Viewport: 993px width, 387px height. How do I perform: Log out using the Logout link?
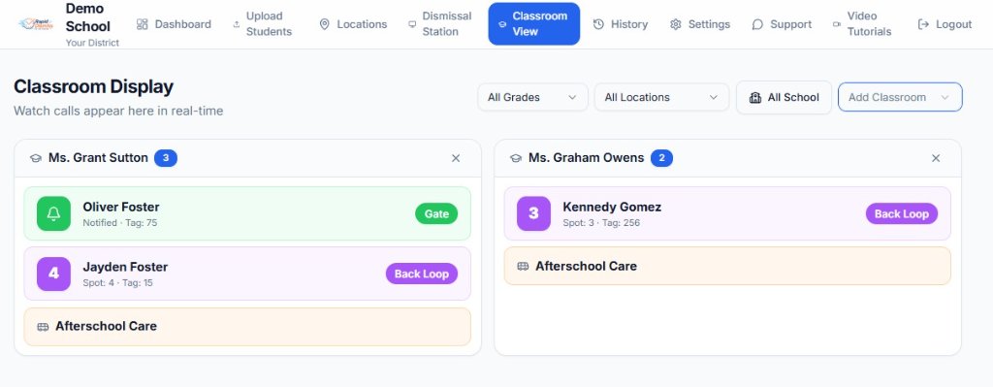pyautogui.click(x=945, y=24)
